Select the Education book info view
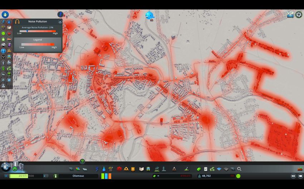The image size is (304, 189). [x=9, y=27]
